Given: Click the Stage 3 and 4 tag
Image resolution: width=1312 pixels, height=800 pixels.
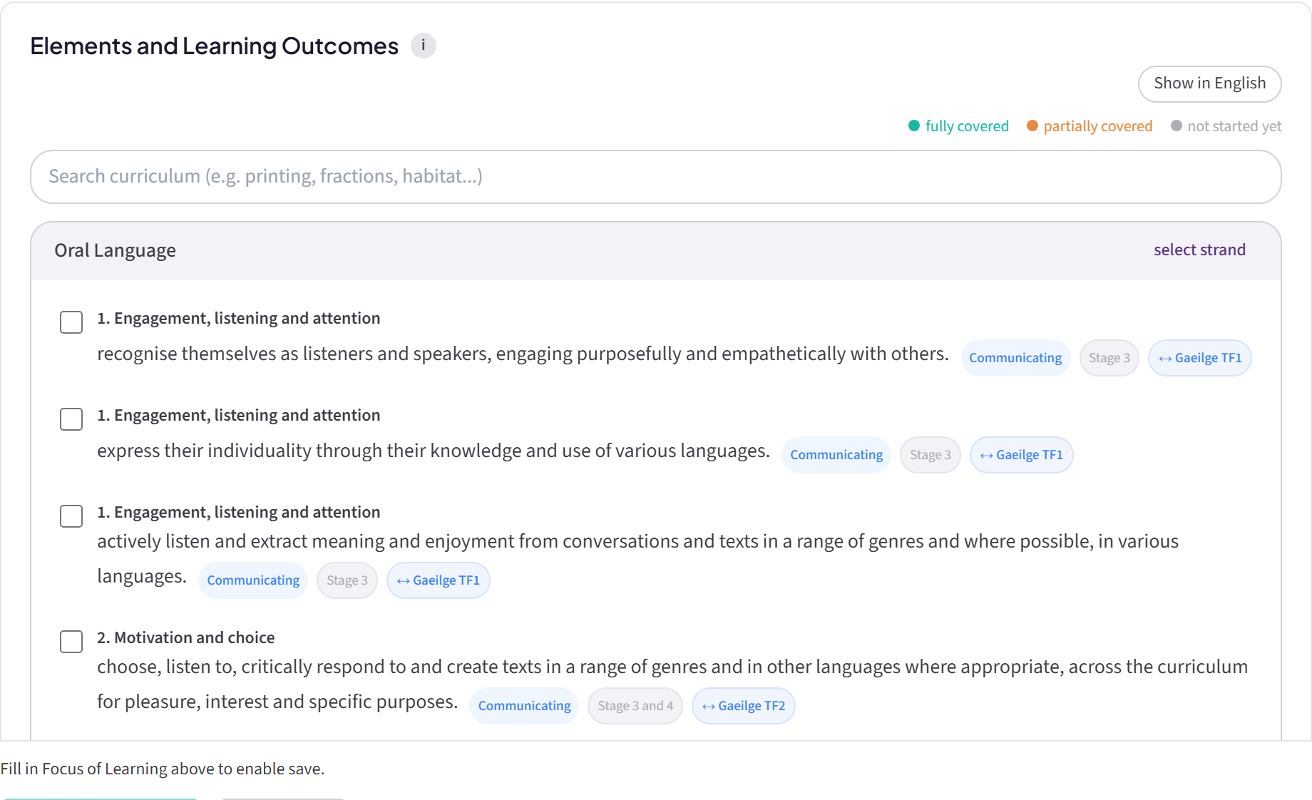Looking at the screenshot, I should [635, 706].
